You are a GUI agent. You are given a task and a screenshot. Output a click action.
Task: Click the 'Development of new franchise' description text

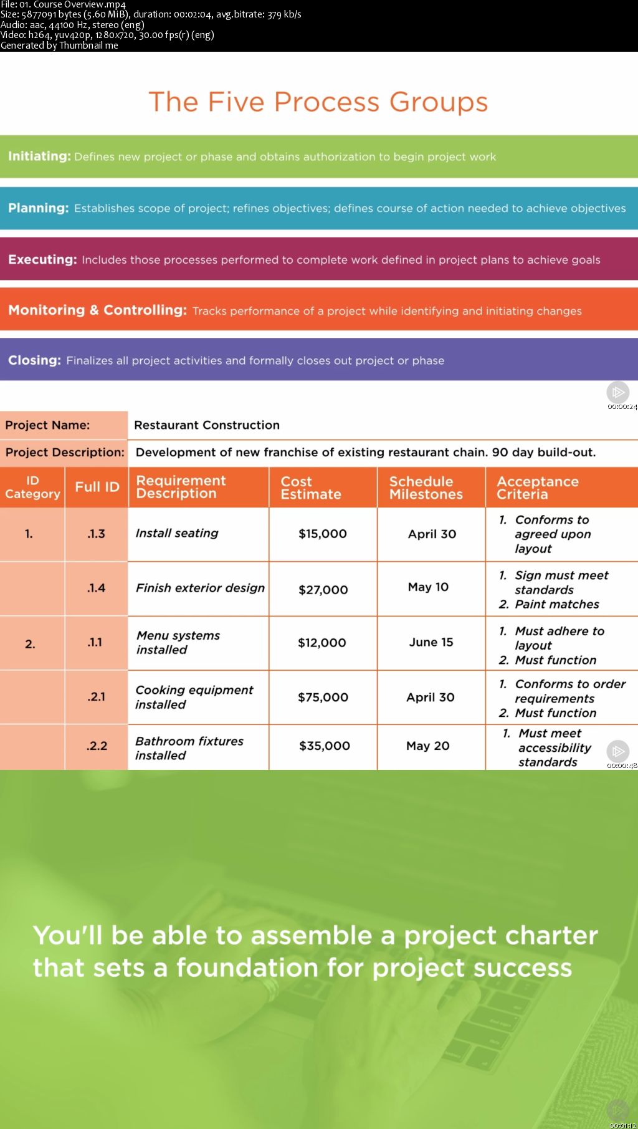click(x=366, y=453)
